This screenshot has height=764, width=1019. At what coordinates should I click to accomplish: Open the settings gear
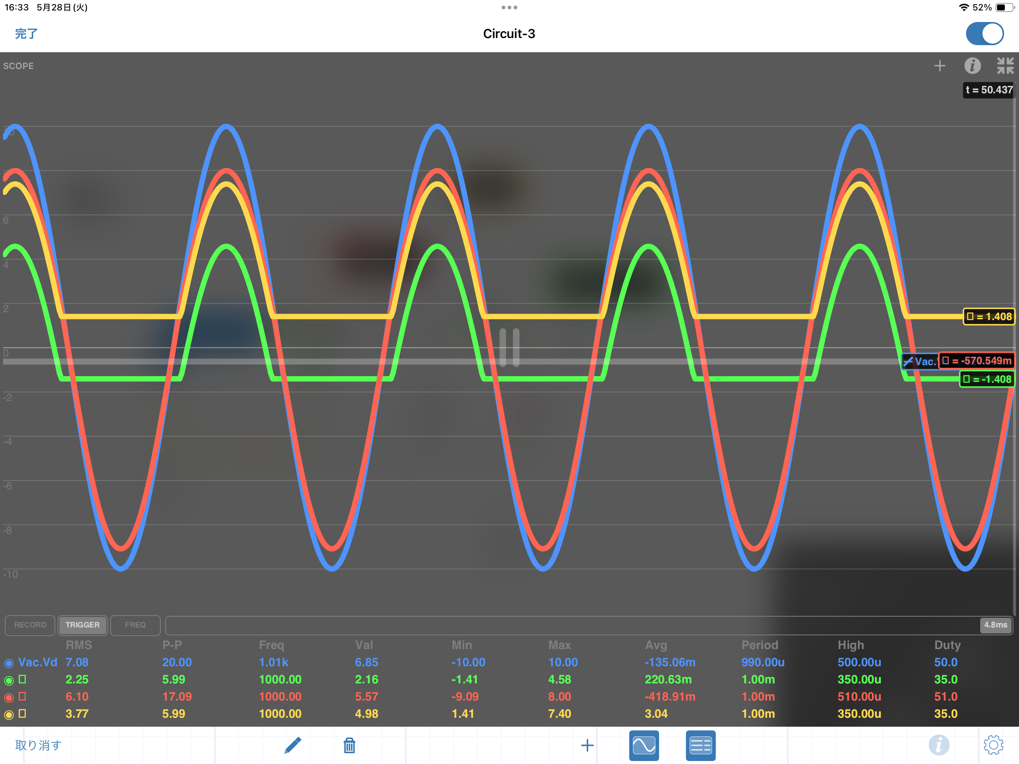[994, 745]
